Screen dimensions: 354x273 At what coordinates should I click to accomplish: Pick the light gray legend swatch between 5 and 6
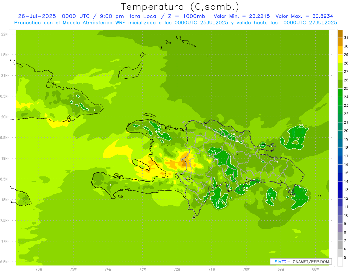340,253
